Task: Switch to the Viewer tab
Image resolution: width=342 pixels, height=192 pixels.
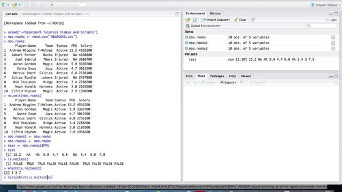Action: [246, 76]
